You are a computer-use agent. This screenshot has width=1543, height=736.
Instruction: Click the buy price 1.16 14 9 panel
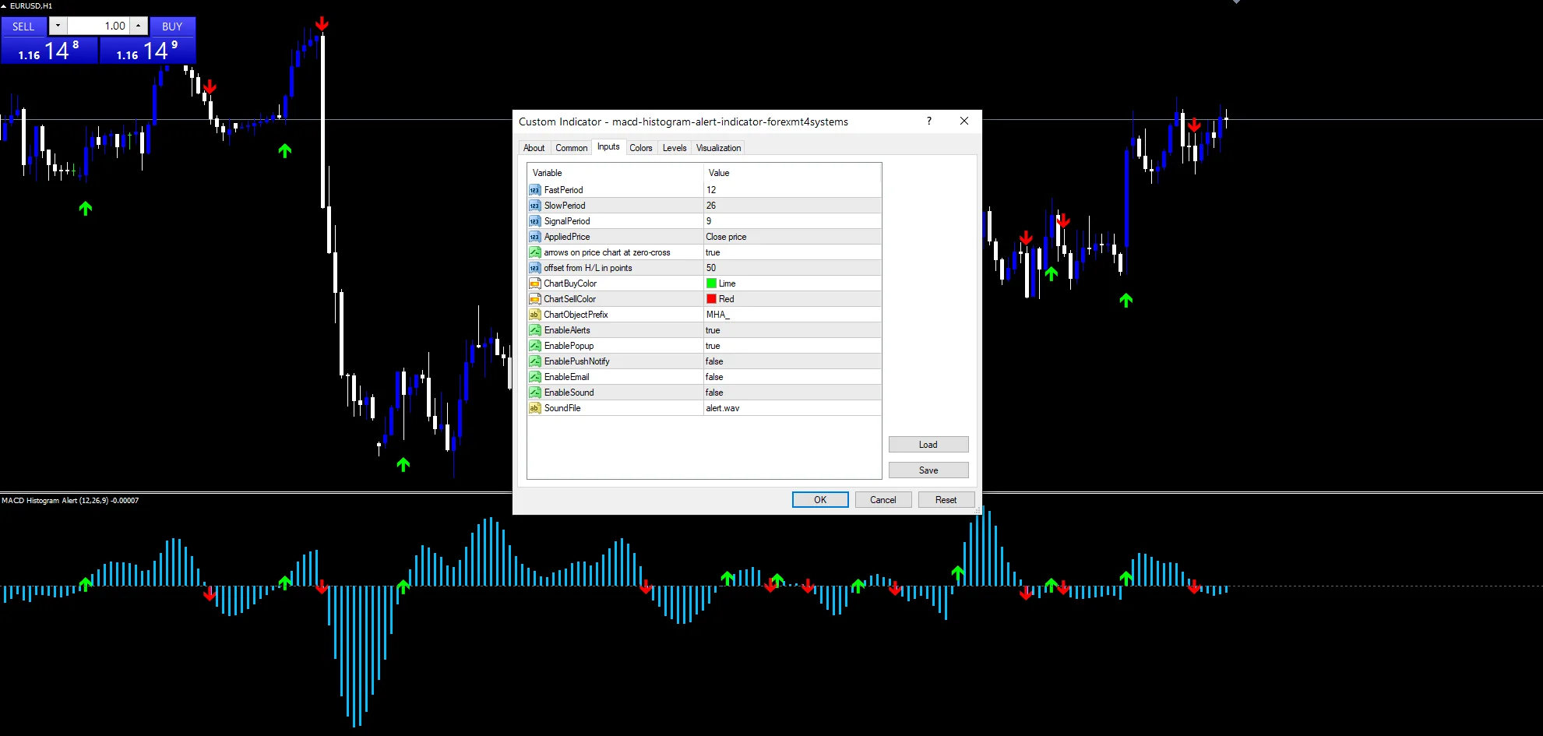pos(147,51)
